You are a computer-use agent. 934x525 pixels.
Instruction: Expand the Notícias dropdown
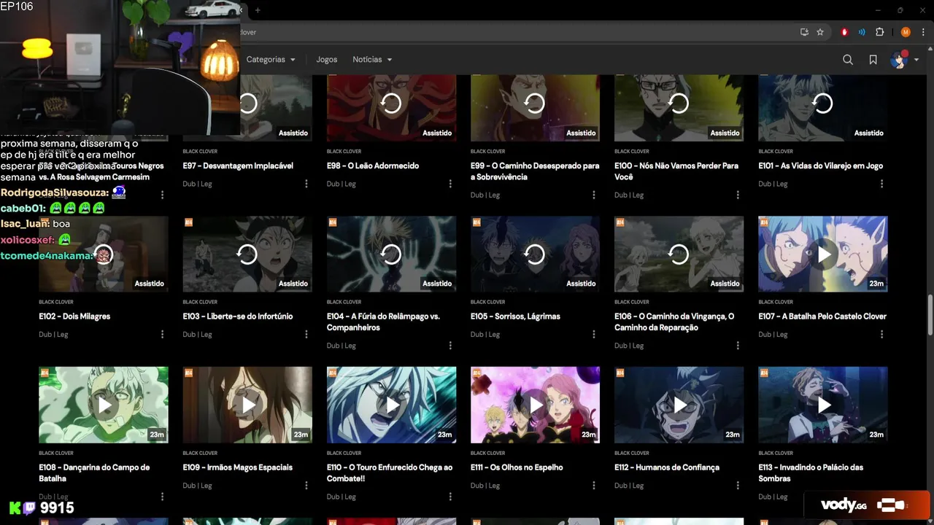(372, 60)
